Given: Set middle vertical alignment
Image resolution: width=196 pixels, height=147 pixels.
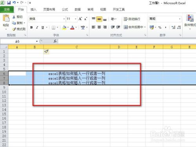Looking at the screenshot, I should tap(99, 19).
